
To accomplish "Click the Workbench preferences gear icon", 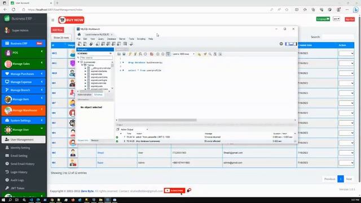I will click(x=281, y=44).
